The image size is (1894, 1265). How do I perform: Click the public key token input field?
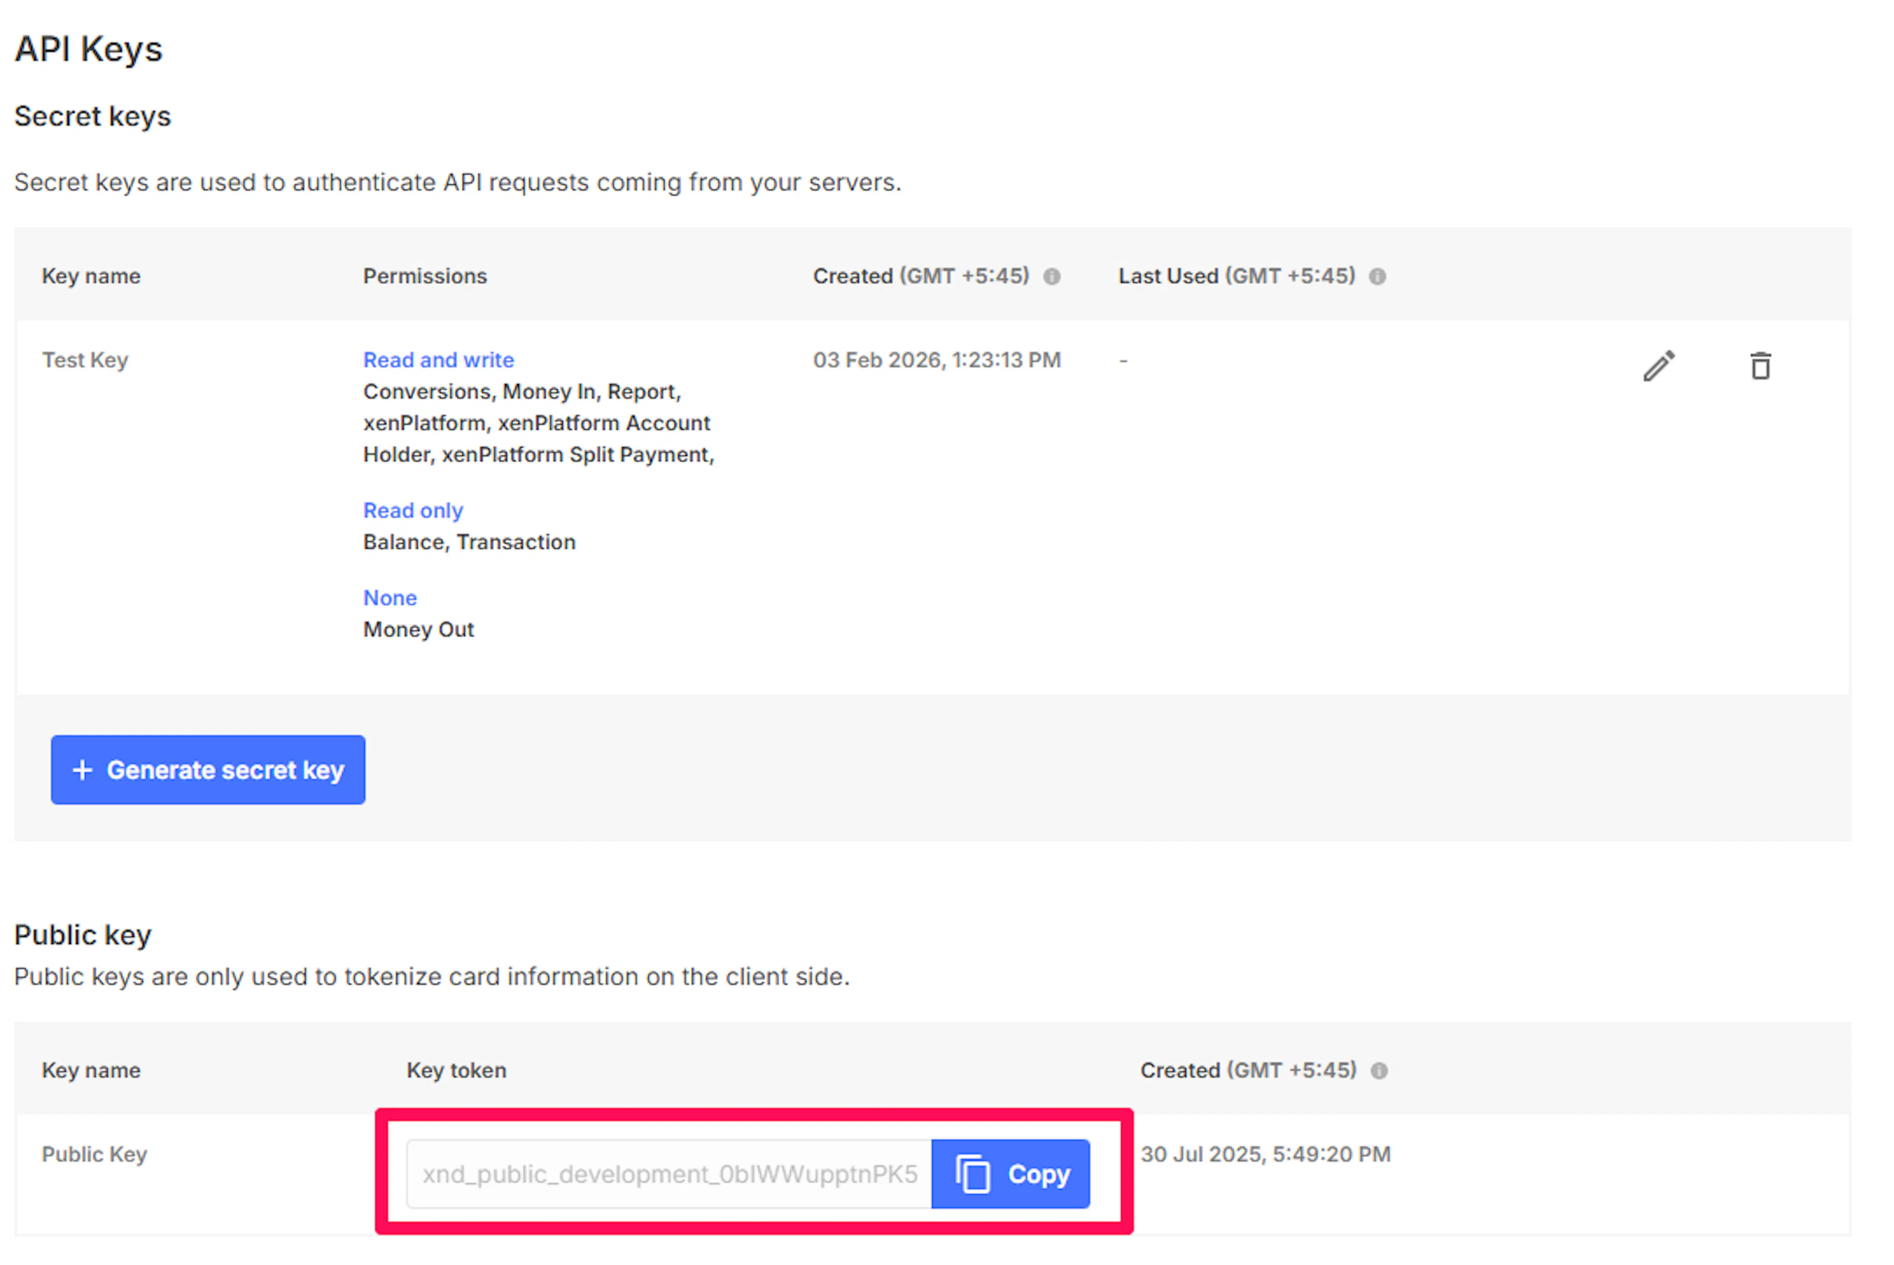[x=668, y=1174]
